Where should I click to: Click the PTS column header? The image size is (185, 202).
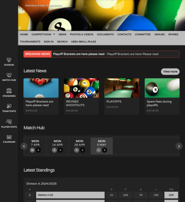point(171,189)
